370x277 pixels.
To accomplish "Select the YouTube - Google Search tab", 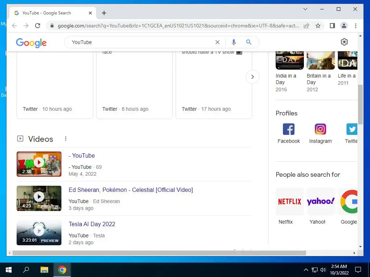I will (53, 13).
